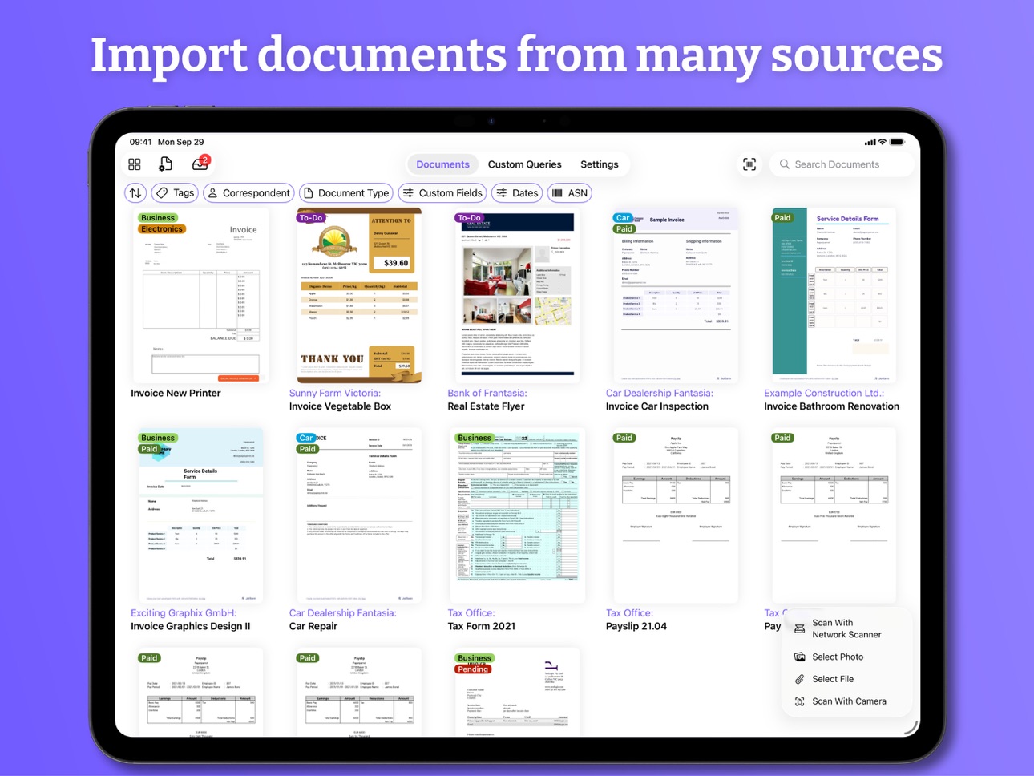This screenshot has height=776, width=1034.
Task: Click the Pending tag on the bottom-row document
Action: [473, 669]
